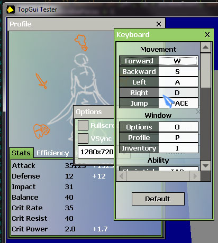Click the scroll down arrow in Keyboard list
The image size is (218, 243).
point(205,165)
